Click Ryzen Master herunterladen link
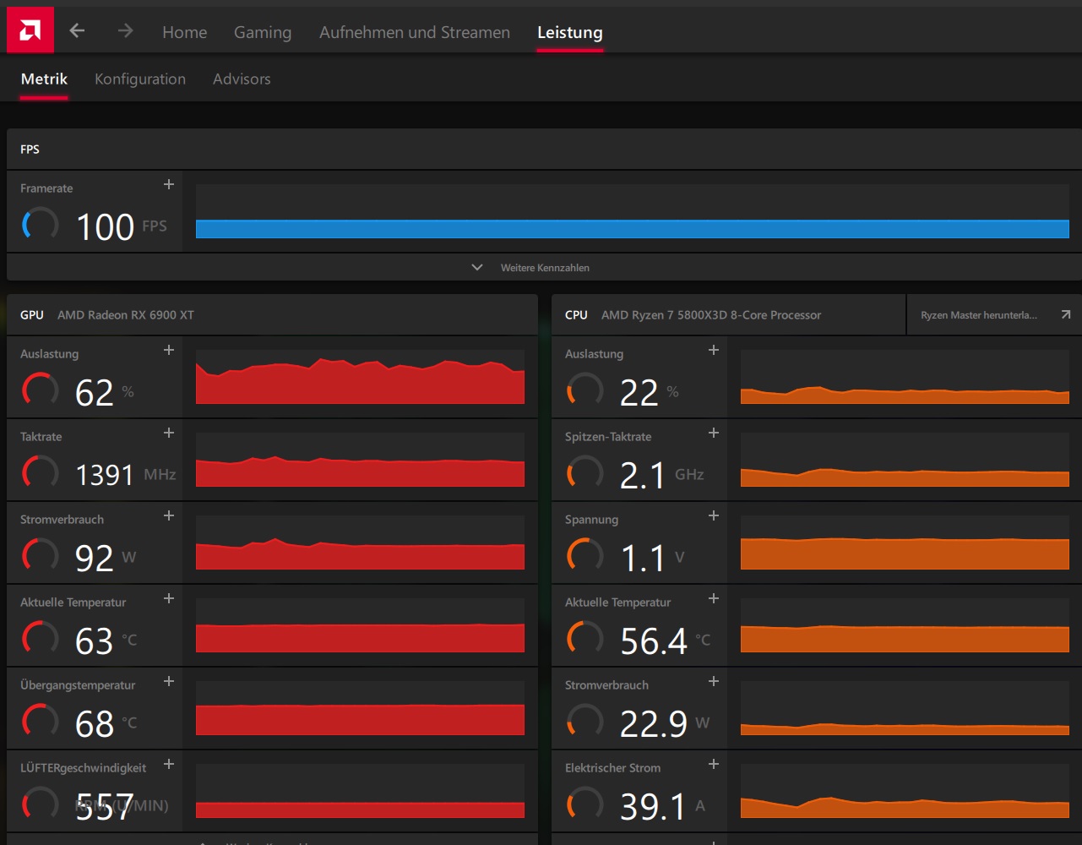 979,315
